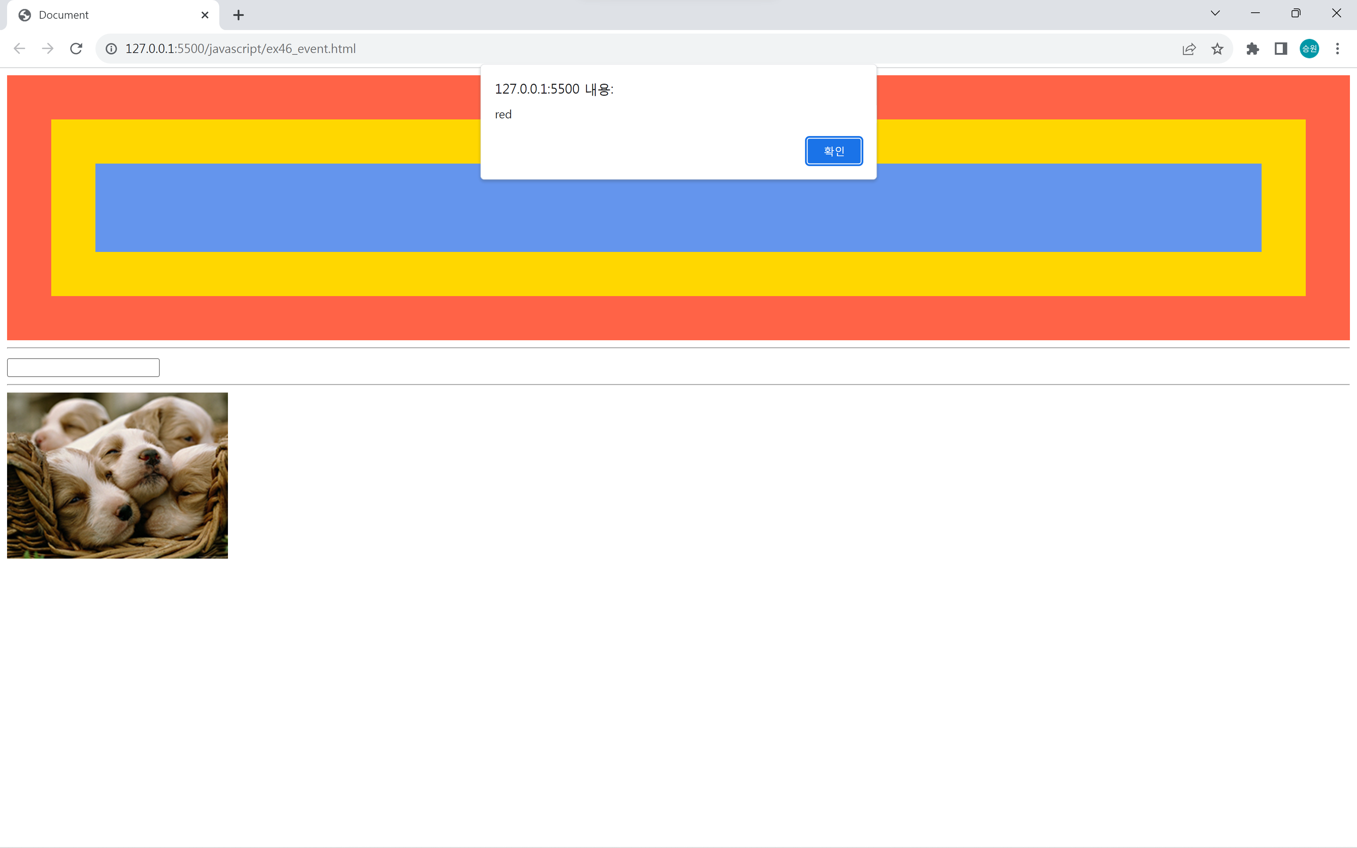Bookmark this page with star icon
Image resolution: width=1357 pixels, height=848 pixels.
pyautogui.click(x=1217, y=49)
